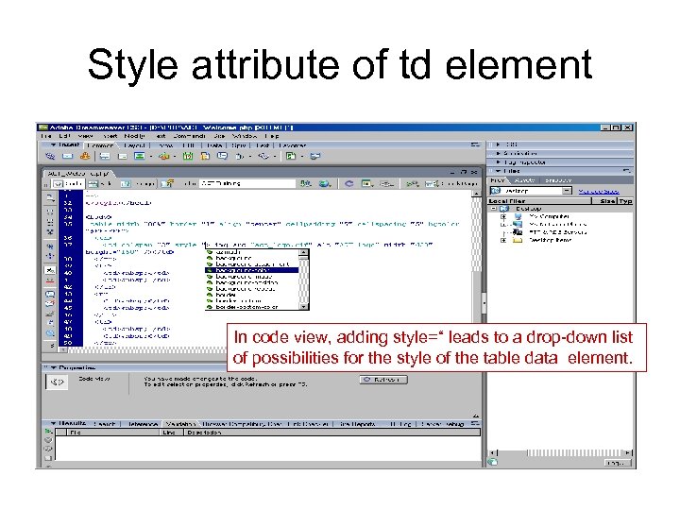Click the File Management icon in document toolbar

click(306, 184)
